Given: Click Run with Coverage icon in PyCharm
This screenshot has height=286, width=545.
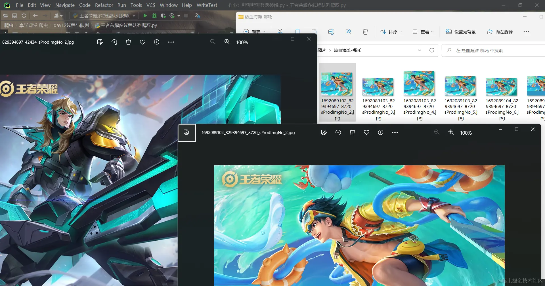Looking at the screenshot, I should point(163,16).
